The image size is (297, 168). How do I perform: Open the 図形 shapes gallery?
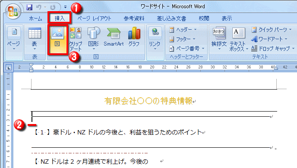click(x=94, y=39)
